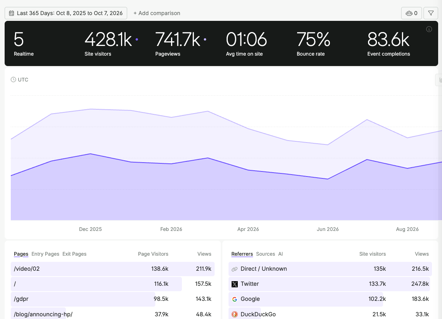442x319 pixels.
Task: Select the / homepage row
Action: coord(113,284)
